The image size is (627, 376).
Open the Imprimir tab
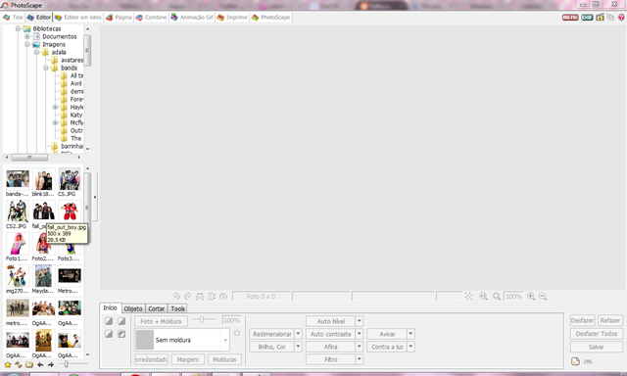232,18
